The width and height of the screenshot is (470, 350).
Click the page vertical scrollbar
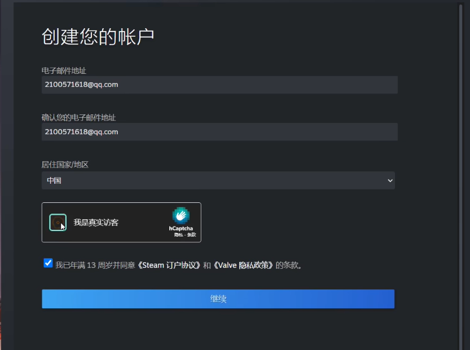[x=461, y=176]
